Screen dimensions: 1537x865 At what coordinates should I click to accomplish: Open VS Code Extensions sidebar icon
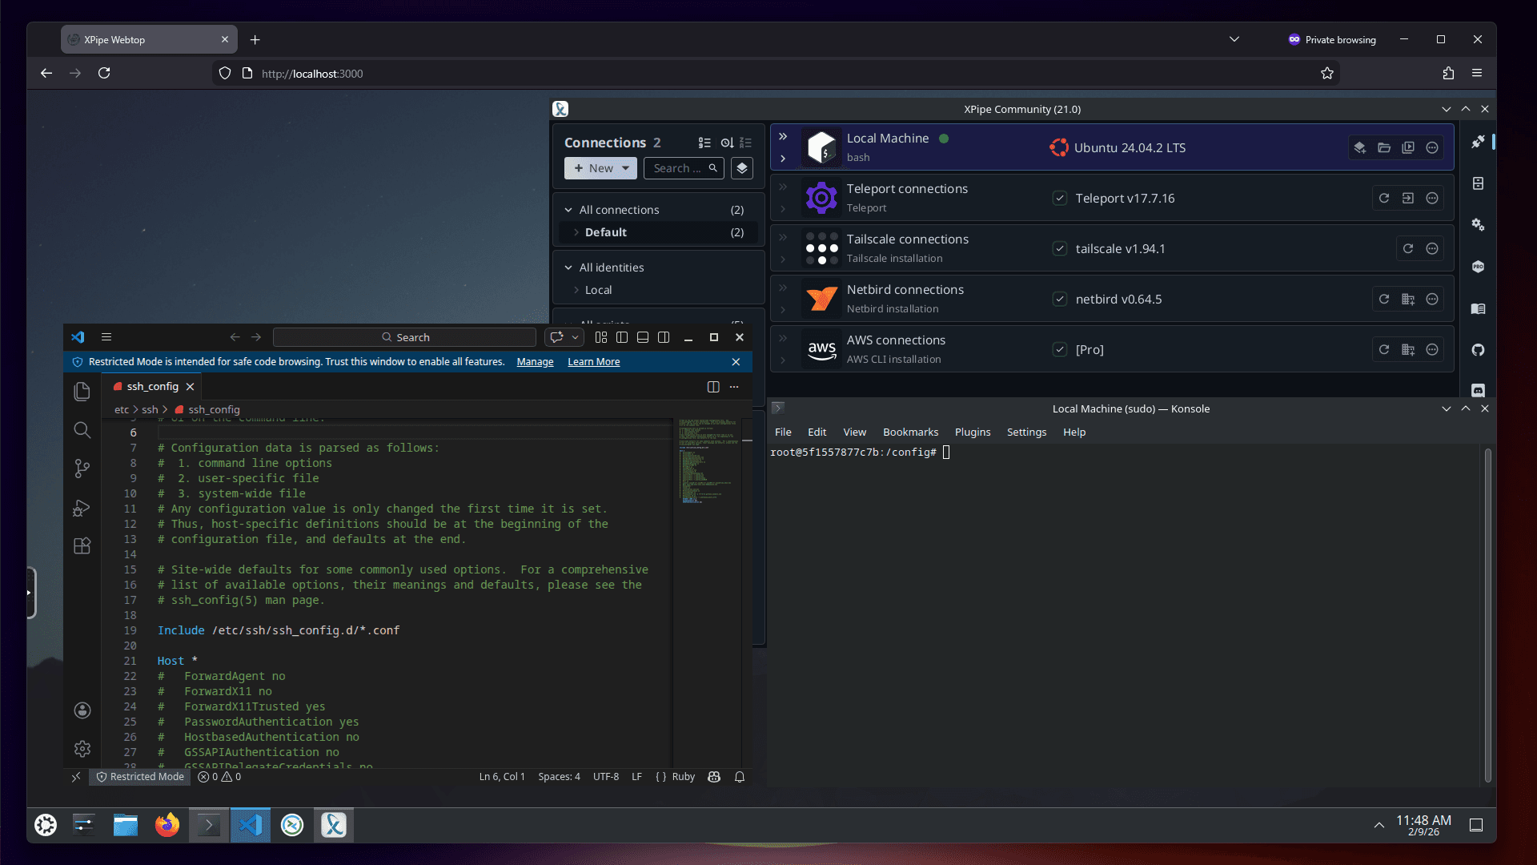82,546
